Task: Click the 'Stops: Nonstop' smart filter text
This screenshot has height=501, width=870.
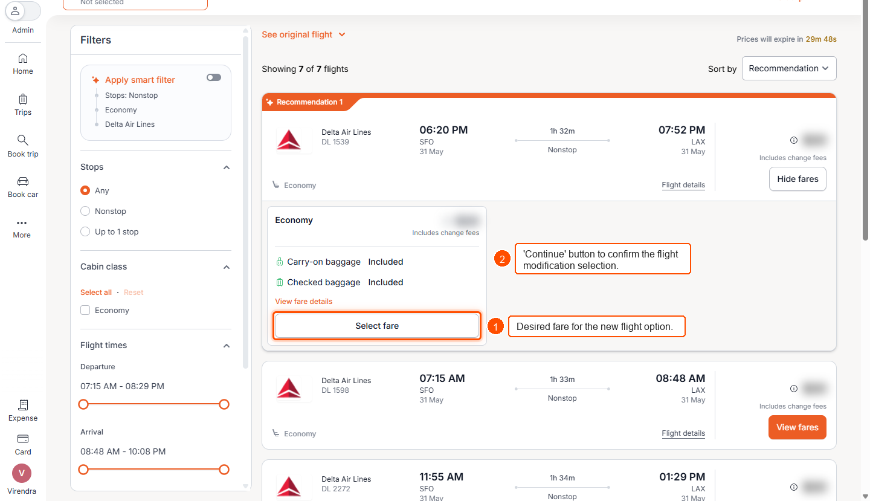Action: [x=131, y=95]
